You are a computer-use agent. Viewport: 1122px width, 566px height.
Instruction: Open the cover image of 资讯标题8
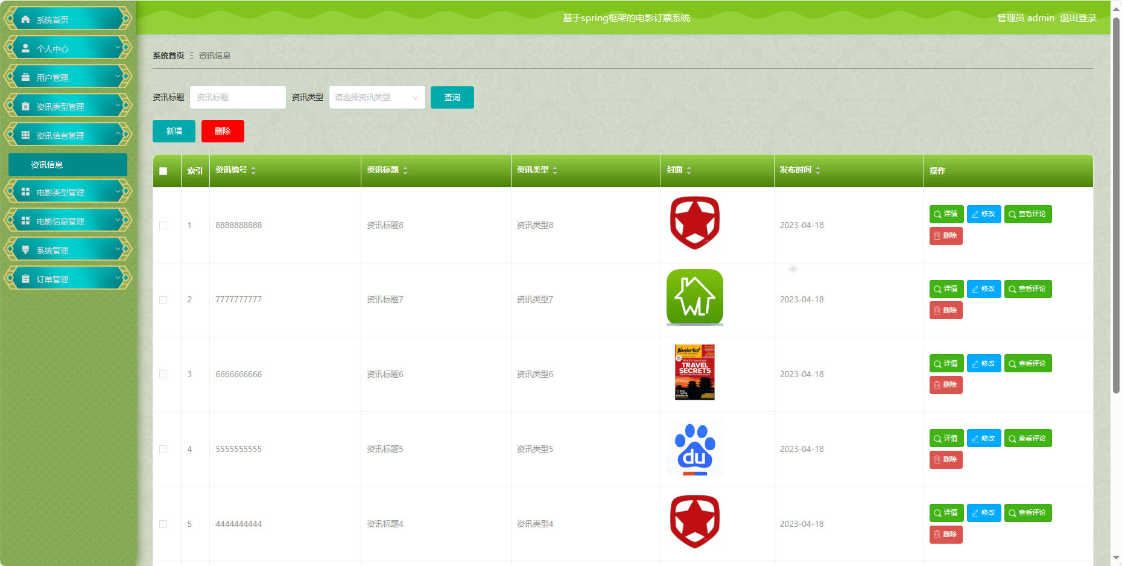point(695,223)
